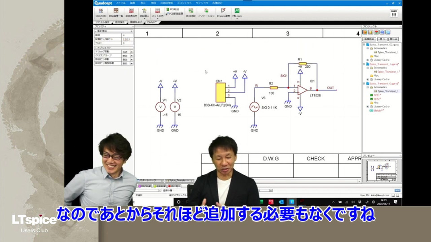Select resistor R2 in the schematic
The image size is (431, 242).
pos(273,88)
